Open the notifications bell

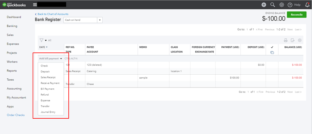[x=307, y=5]
